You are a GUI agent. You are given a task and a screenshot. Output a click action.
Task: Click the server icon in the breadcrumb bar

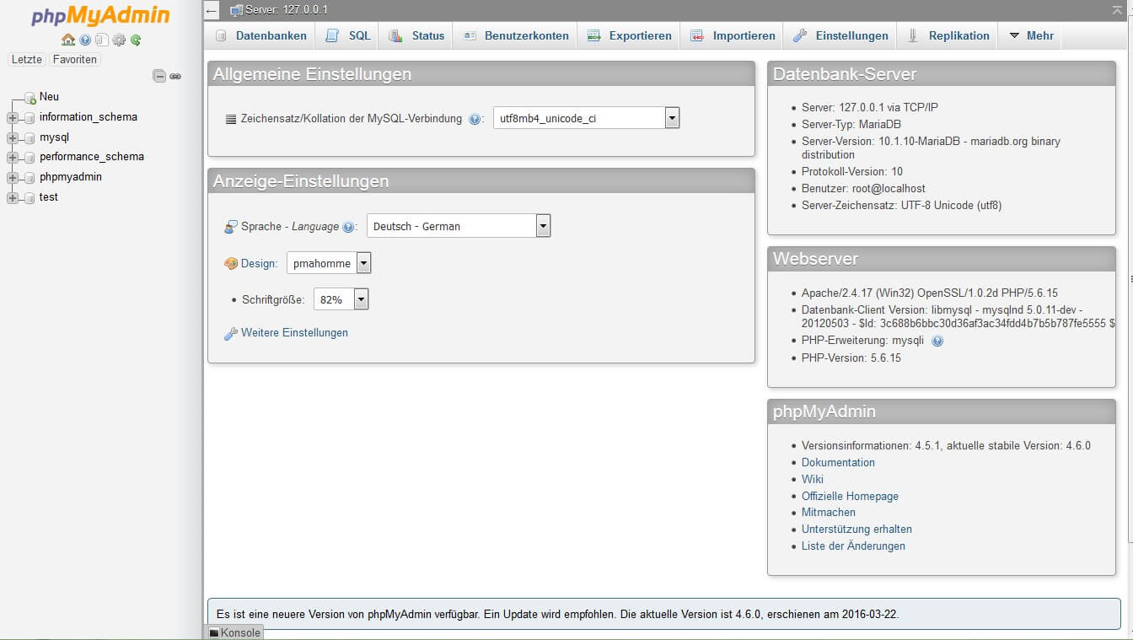click(236, 10)
